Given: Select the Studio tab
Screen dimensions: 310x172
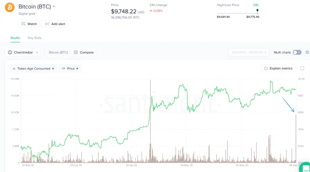Looking at the screenshot, I should tap(15, 38).
